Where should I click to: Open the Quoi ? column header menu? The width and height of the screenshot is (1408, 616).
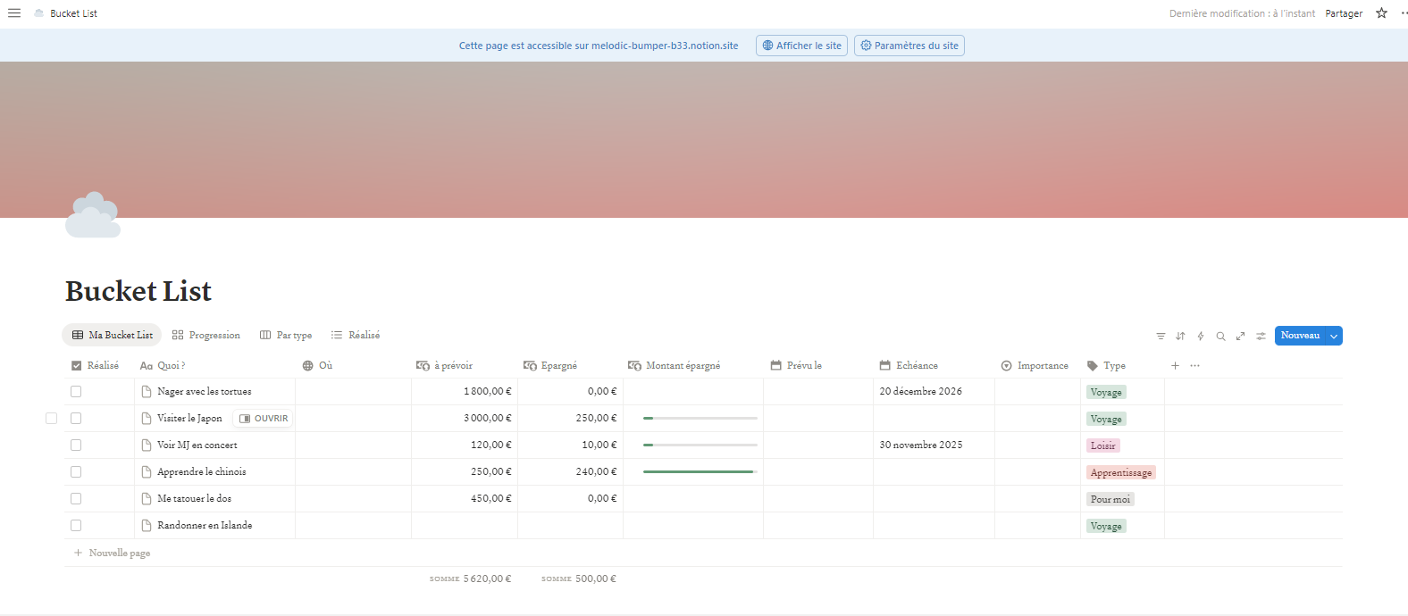[x=214, y=365]
